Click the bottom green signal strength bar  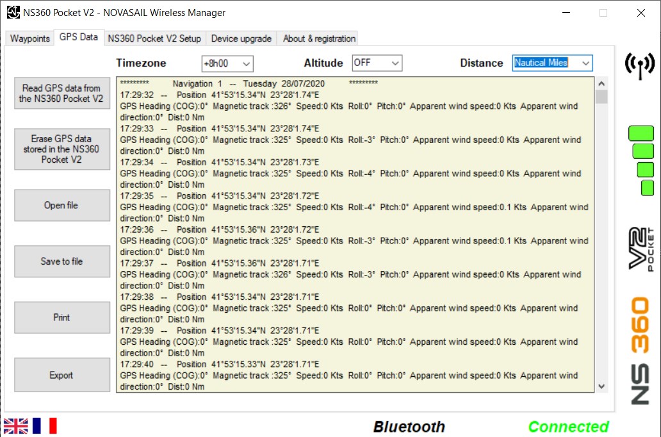click(647, 188)
